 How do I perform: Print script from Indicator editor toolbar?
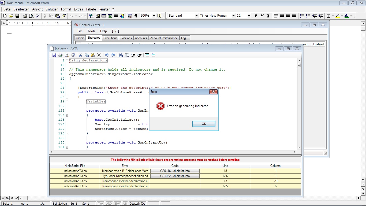61,55
